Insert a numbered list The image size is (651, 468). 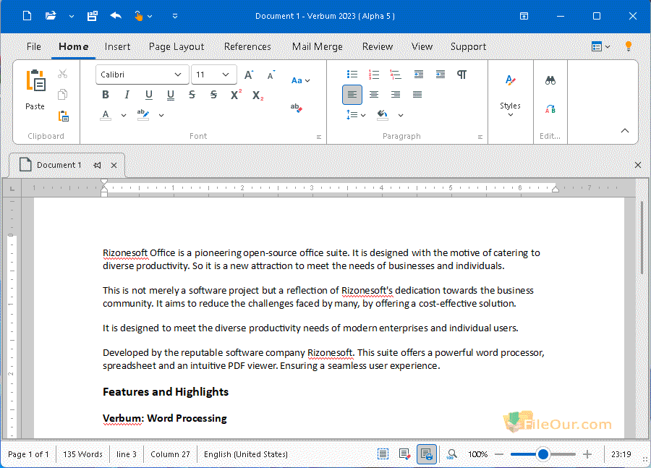pyautogui.click(x=374, y=75)
